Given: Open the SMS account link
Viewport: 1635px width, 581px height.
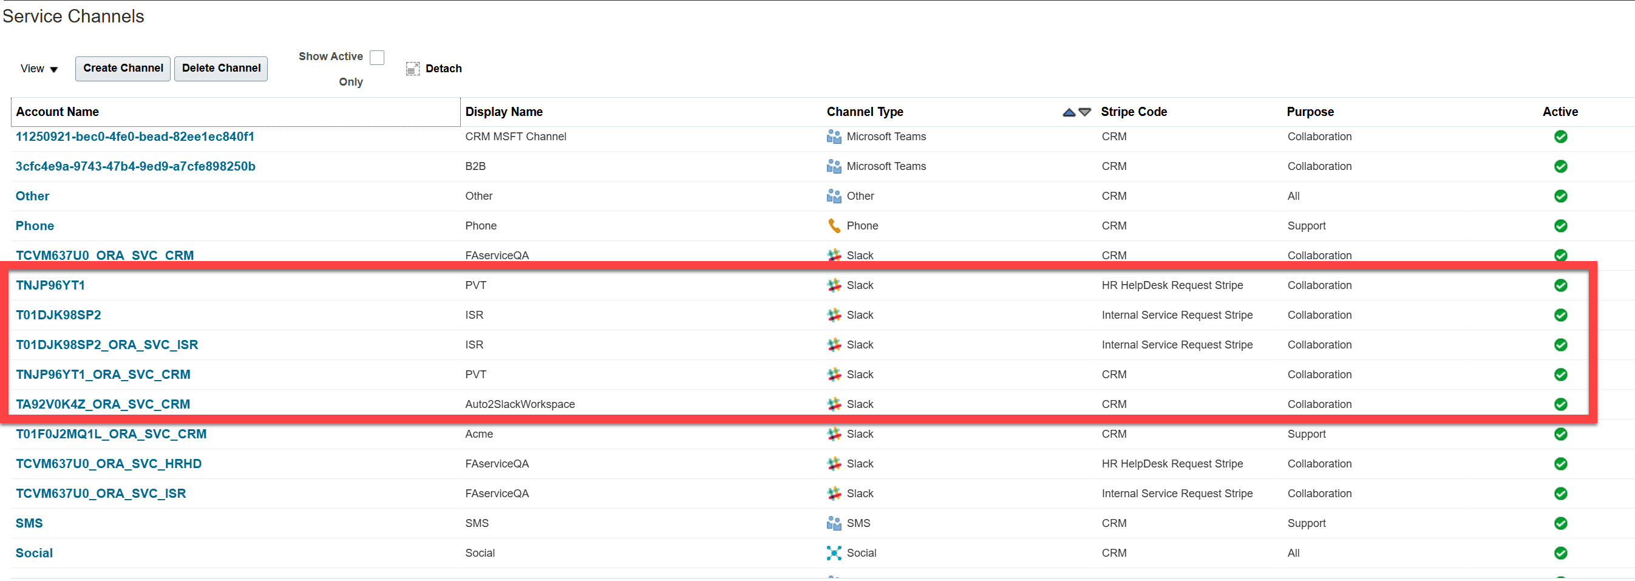Looking at the screenshot, I should pos(29,524).
